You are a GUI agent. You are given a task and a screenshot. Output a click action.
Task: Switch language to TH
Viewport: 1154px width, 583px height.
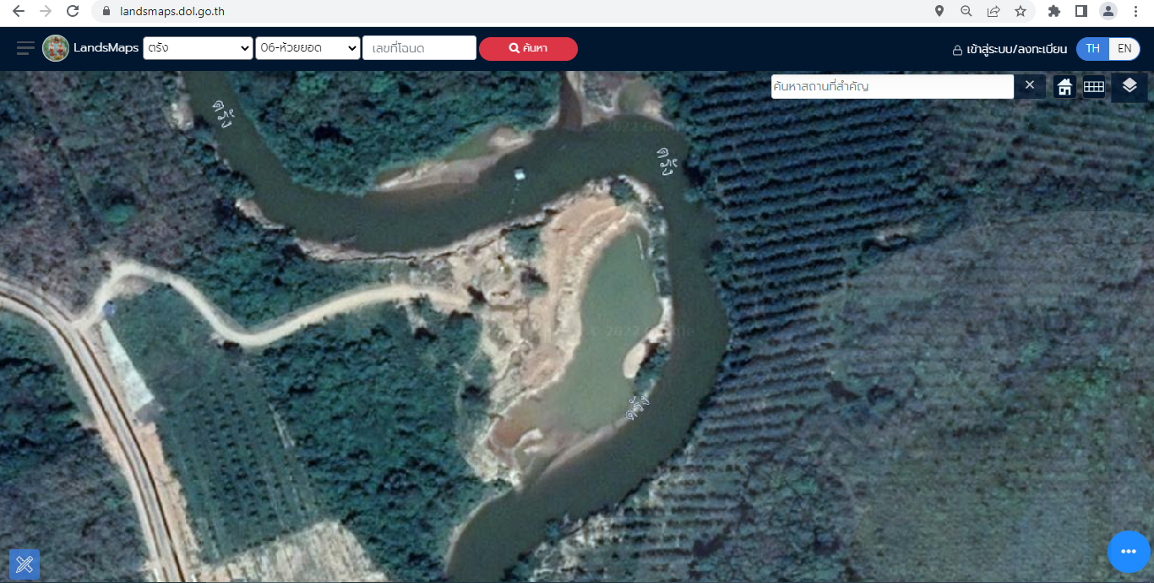click(x=1092, y=48)
